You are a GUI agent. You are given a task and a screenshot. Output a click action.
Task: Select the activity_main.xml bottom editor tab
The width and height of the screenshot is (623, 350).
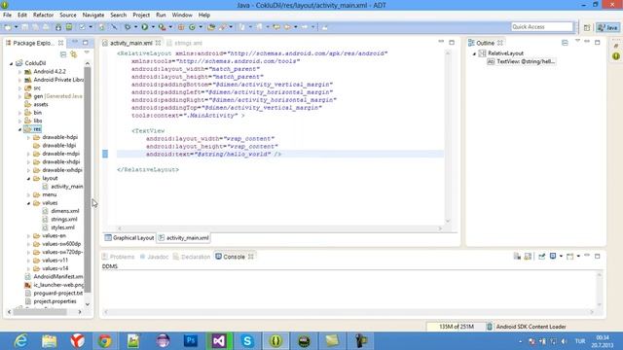[184, 237]
